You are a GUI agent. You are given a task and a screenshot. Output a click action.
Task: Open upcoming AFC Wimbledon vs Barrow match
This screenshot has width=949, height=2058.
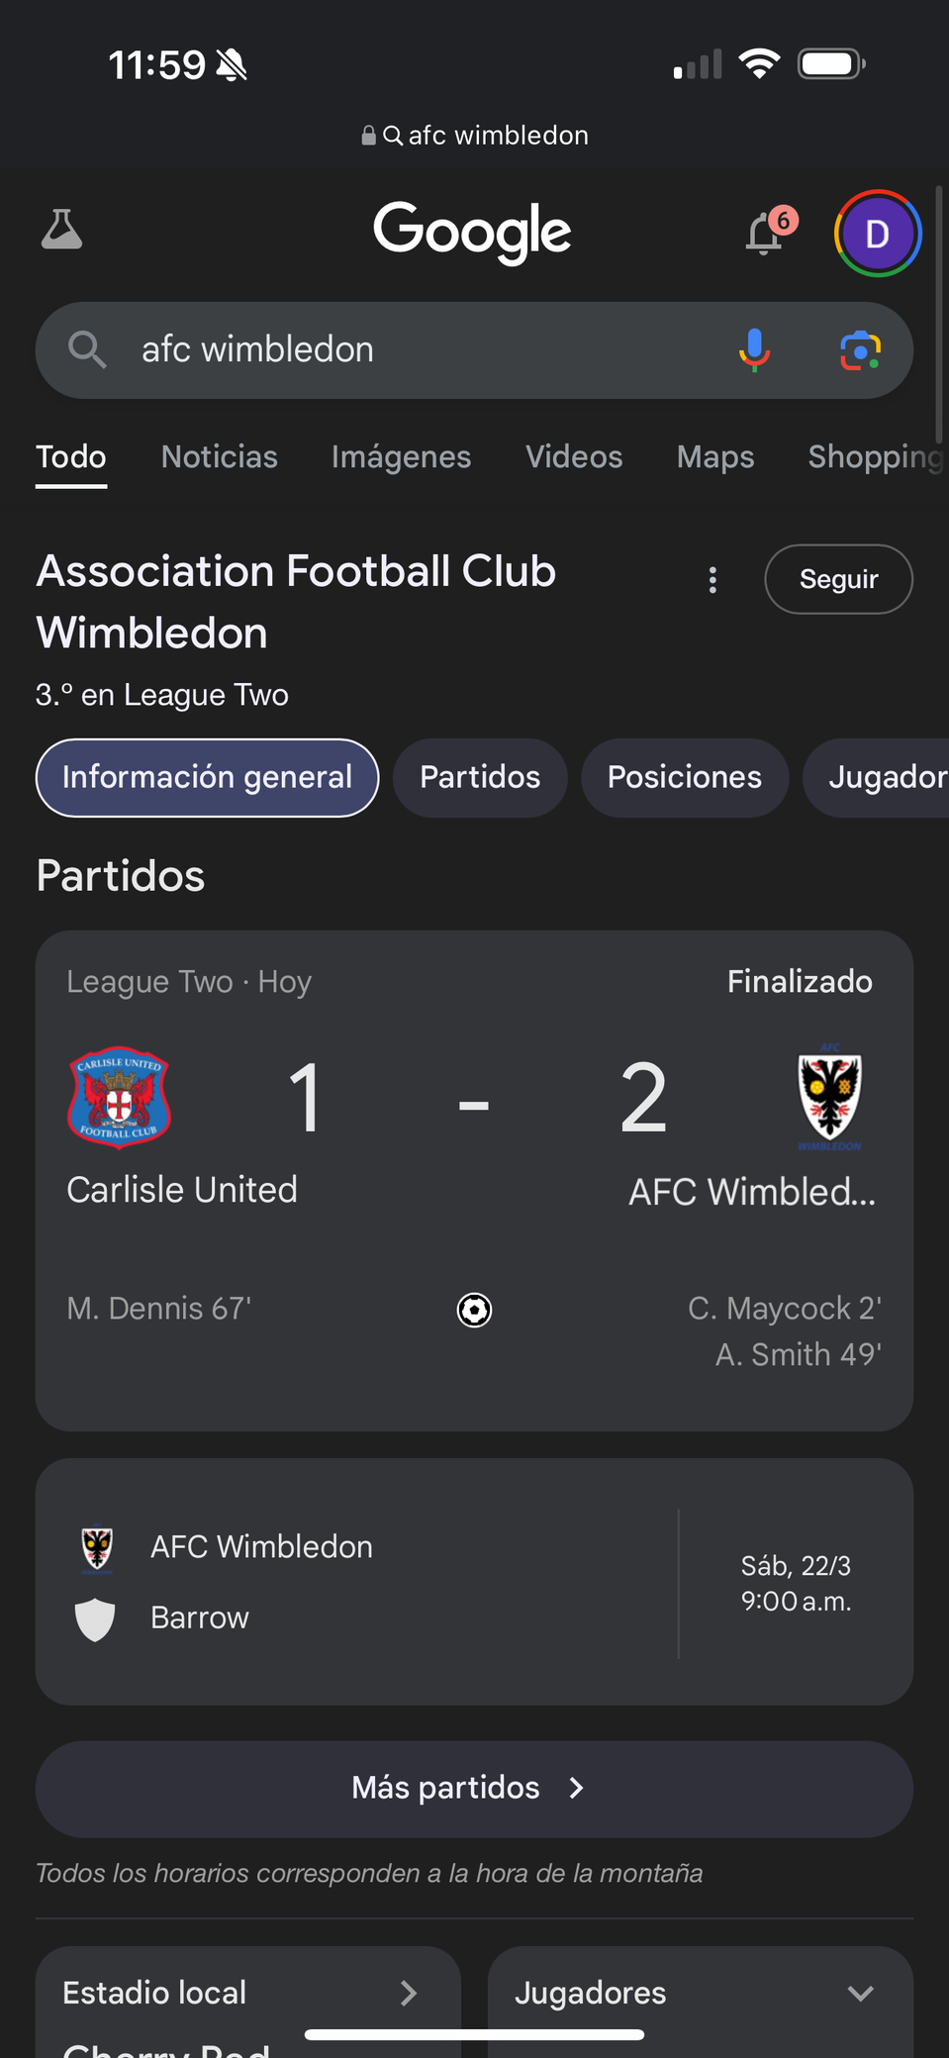[474, 1582]
